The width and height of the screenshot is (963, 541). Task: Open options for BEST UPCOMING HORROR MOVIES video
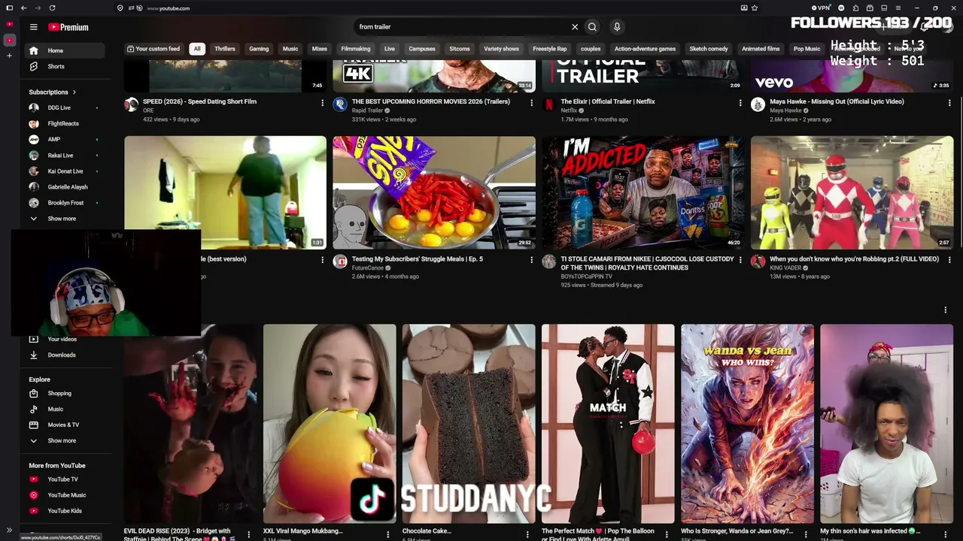point(531,103)
